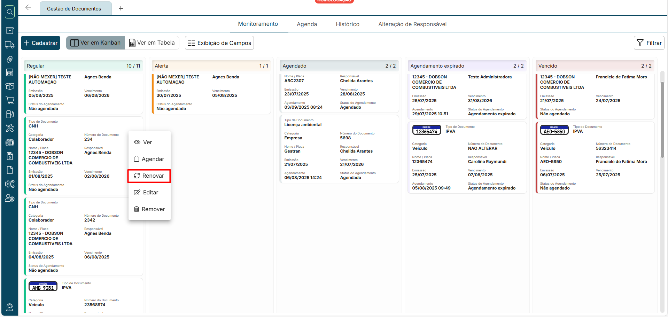668x317 pixels.
Task: Open the tires sidebar icon
Action: coord(10,142)
